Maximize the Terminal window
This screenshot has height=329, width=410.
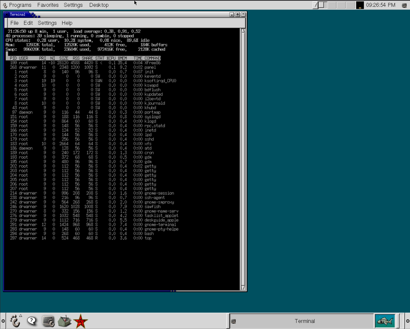pyautogui.click(x=237, y=15)
